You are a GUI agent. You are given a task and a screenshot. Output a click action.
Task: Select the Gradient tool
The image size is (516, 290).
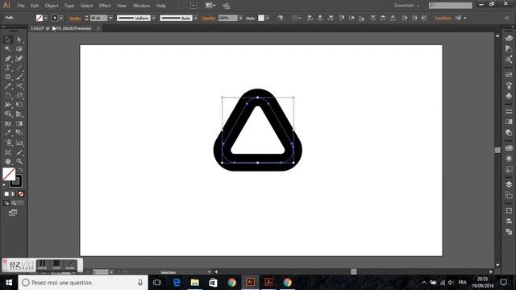[19, 123]
